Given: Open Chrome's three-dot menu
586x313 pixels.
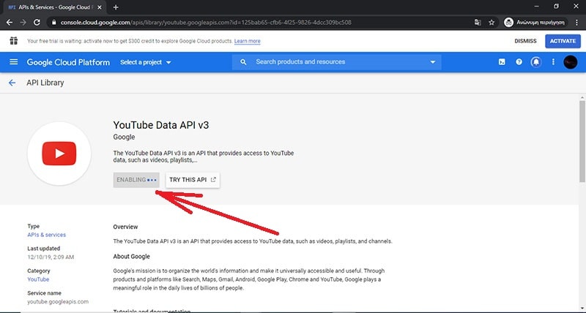Looking at the screenshot, I should click(x=576, y=22).
